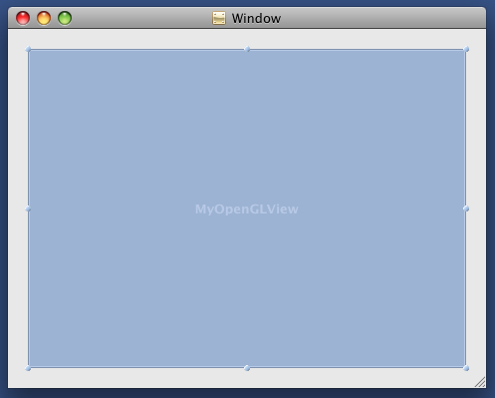Click the top-left selection handle of MyOpenGLView

(x=28, y=50)
